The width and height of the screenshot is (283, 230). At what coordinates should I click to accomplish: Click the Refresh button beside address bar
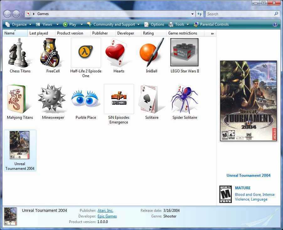point(200,14)
